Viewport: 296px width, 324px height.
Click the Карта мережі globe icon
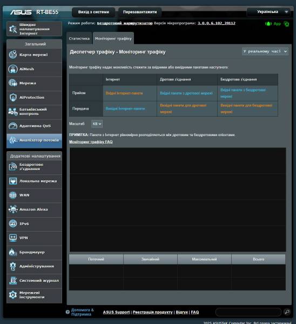pos(13,55)
